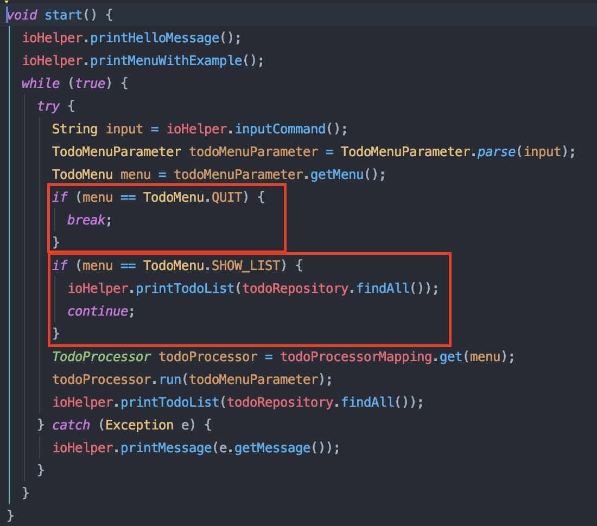
Task: Click the italic 'parse' method call
Action: 497,152
